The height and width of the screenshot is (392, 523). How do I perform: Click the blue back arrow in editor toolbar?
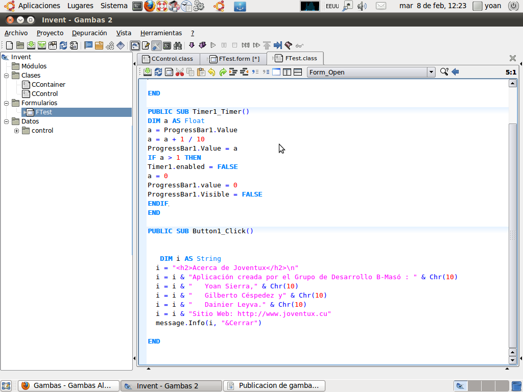(455, 72)
